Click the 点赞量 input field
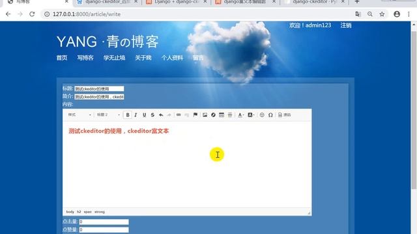The width and height of the screenshot is (417, 234). [x=104, y=229]
